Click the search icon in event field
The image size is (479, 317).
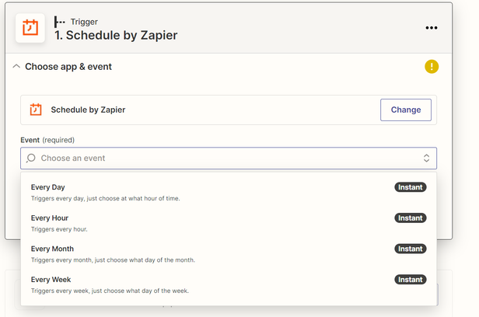pyautogui.click(x=31, y=158)
